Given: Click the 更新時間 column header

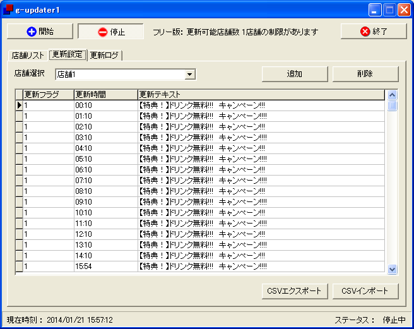Looking at the screenshot, I should (105, 95).
